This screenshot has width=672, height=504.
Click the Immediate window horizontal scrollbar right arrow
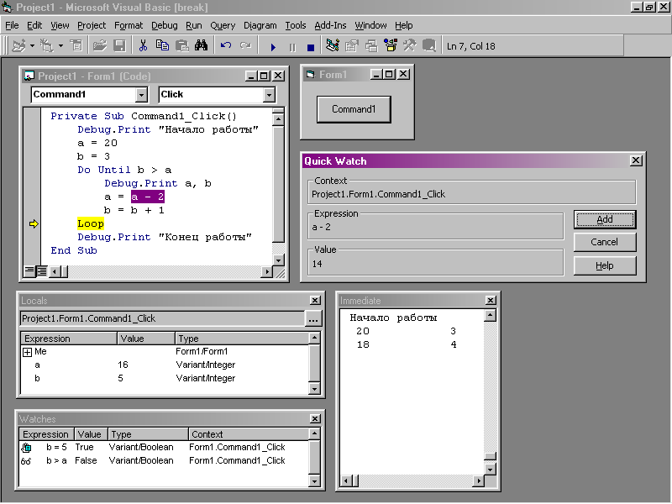[479, 480]
